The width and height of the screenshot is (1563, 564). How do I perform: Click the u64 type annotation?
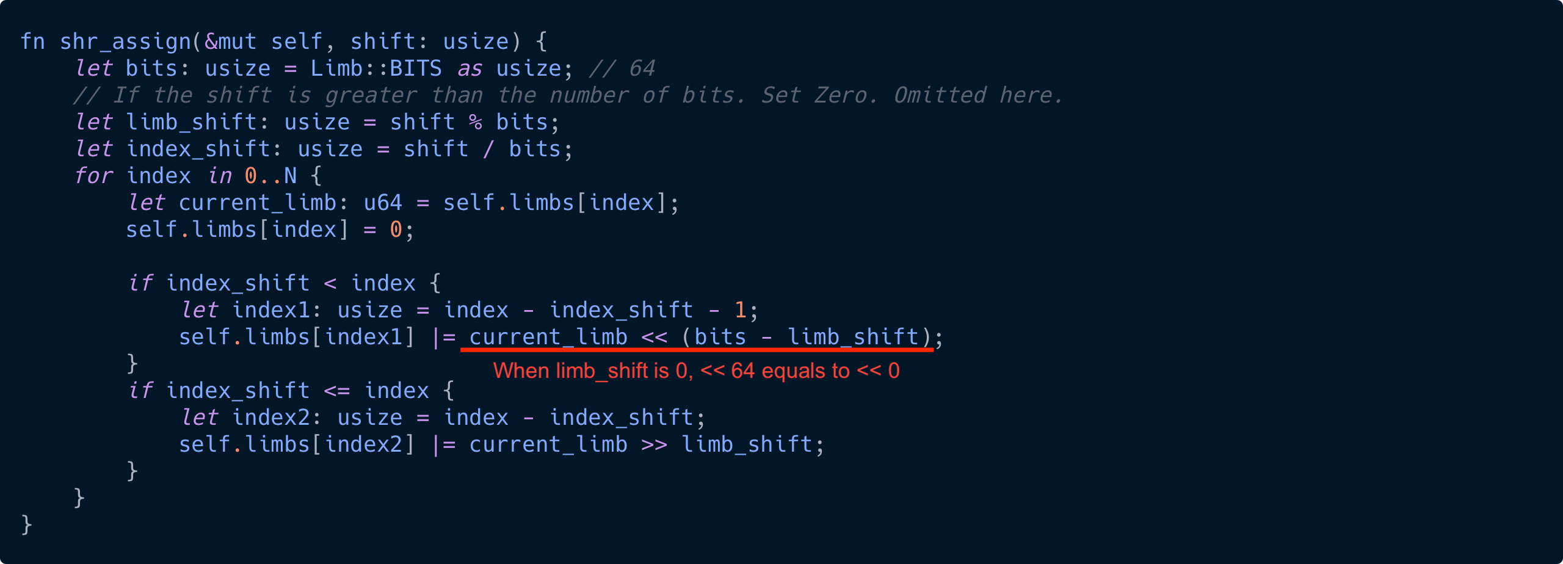point(383,203)
